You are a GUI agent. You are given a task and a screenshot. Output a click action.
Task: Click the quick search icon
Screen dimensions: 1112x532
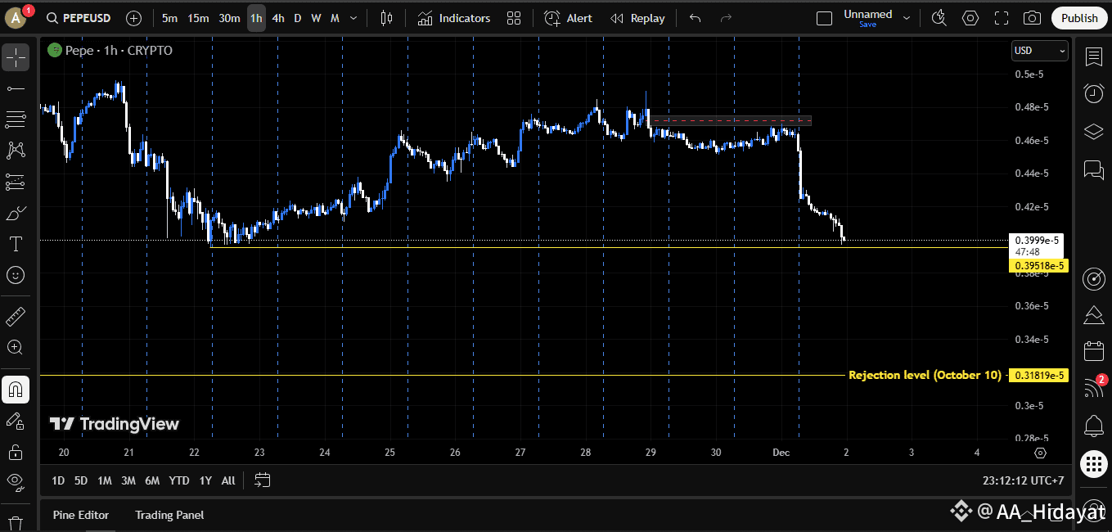(939, 18)
